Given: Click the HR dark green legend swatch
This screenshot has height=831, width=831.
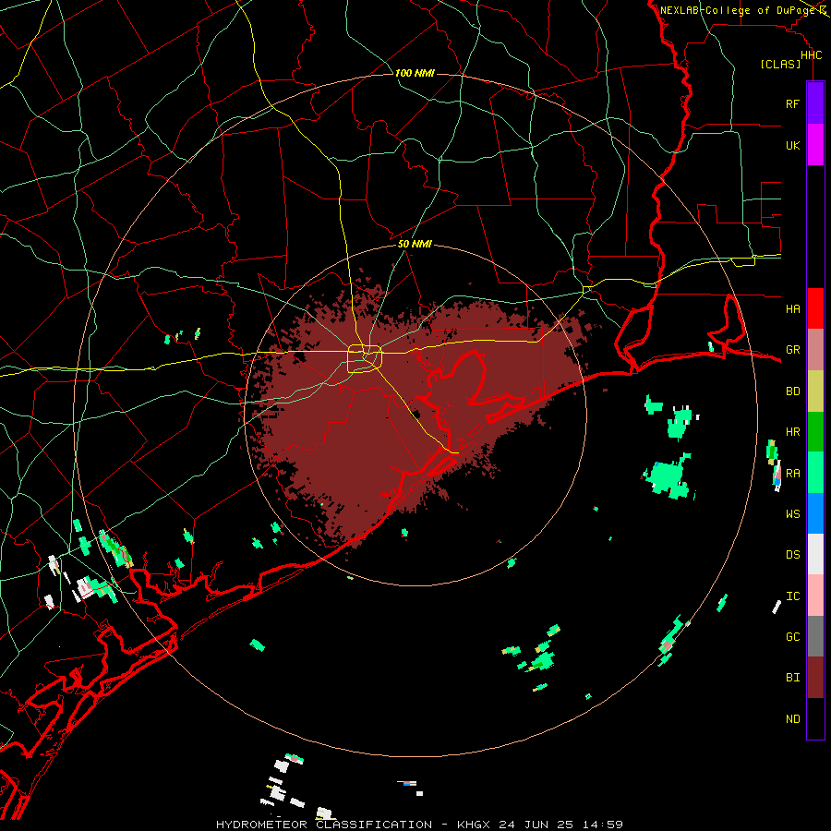Looking at the screenshot, I should click(815, 432).
